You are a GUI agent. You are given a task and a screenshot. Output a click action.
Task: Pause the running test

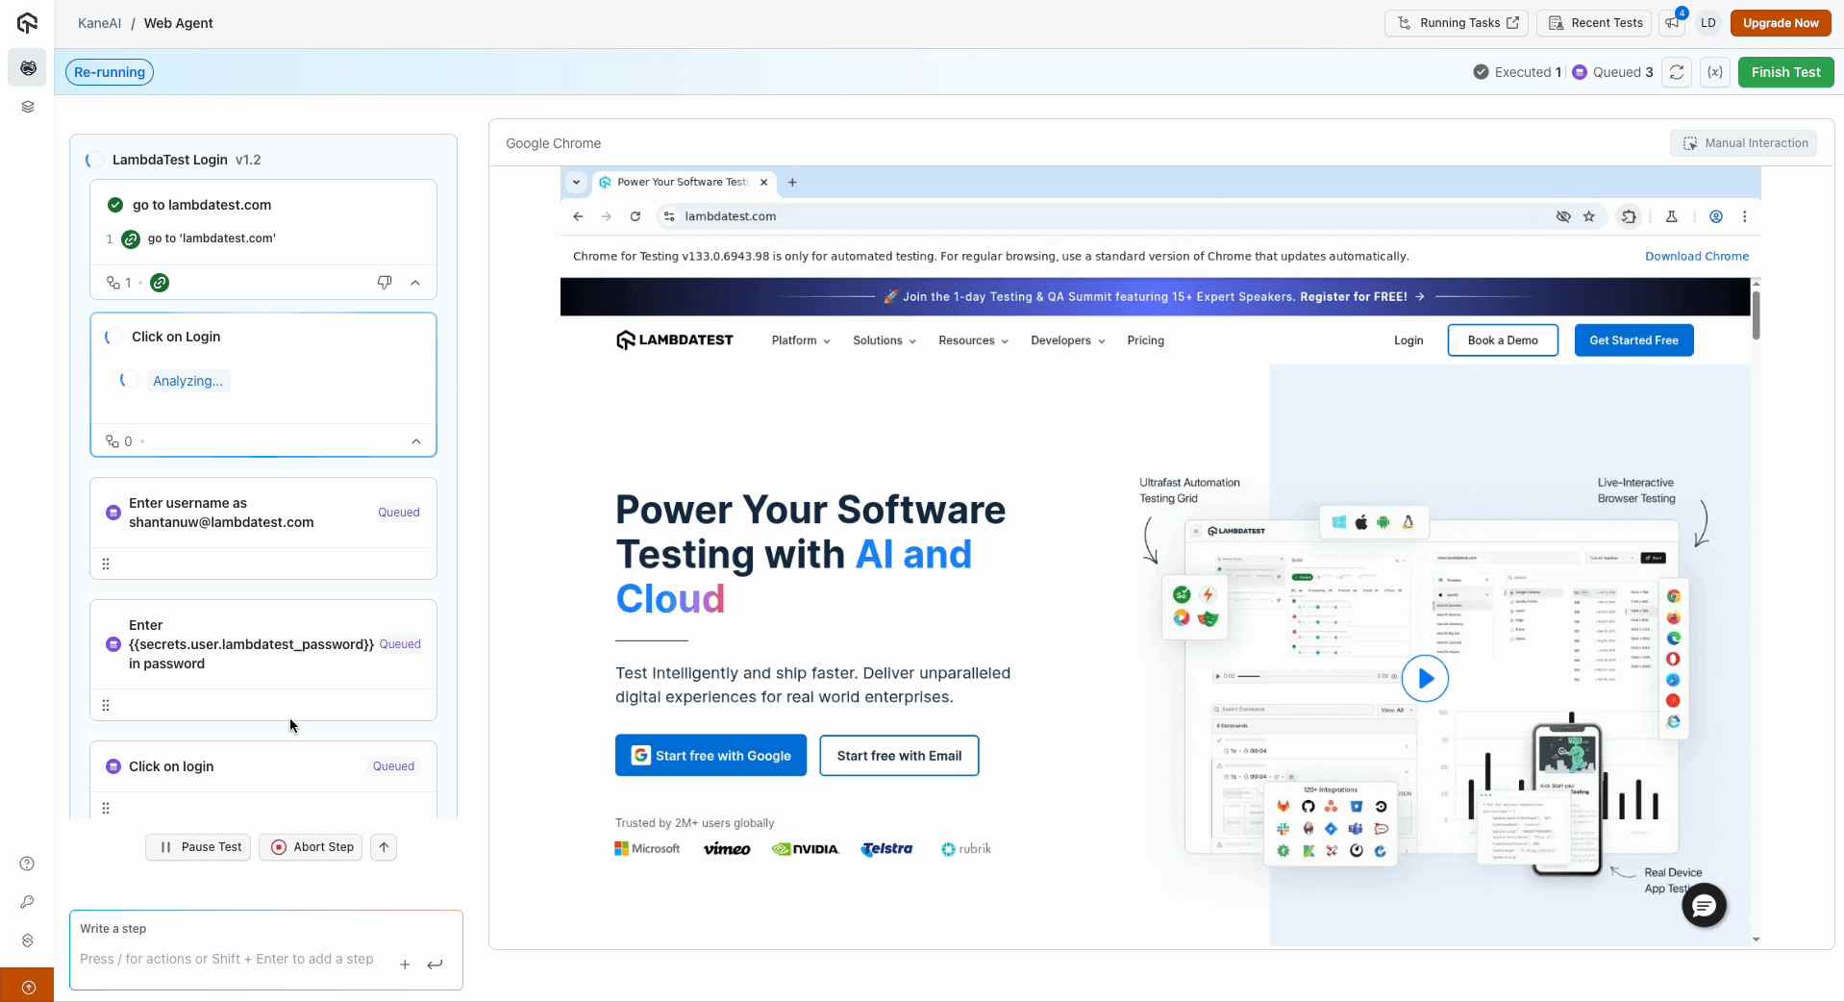coord(199,847)
